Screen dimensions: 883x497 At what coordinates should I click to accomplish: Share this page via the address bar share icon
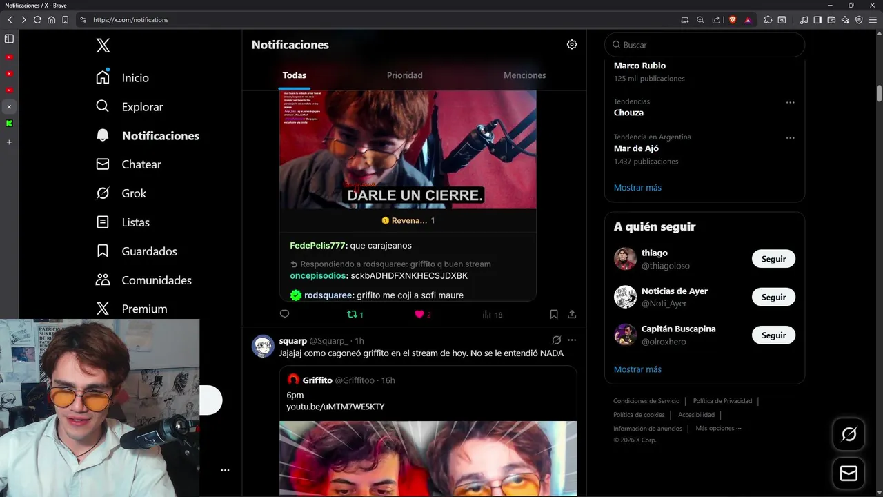[716, 20]
